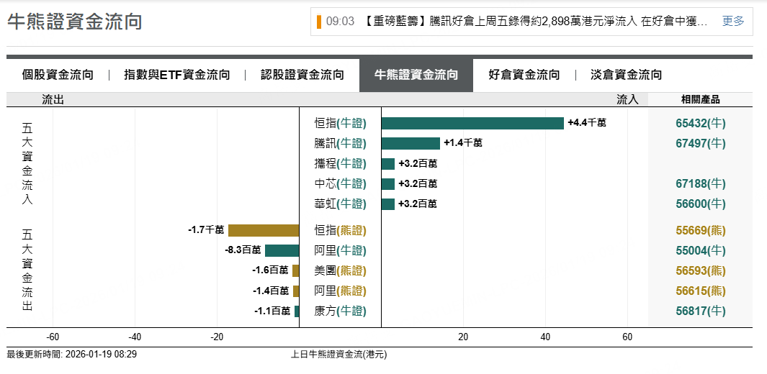
Task: Select the 美團(熊證) row label
Action: pyautogui.click(x=340, y=270)
